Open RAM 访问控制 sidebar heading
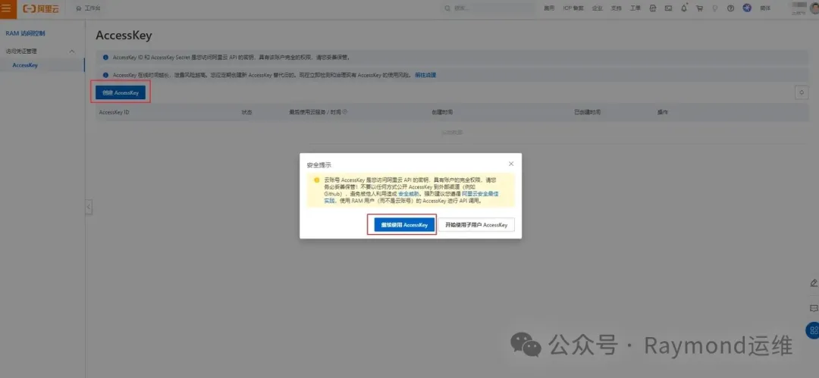This screenshot has height=378, width=819. pyautogui.click(x=25, y=33)
